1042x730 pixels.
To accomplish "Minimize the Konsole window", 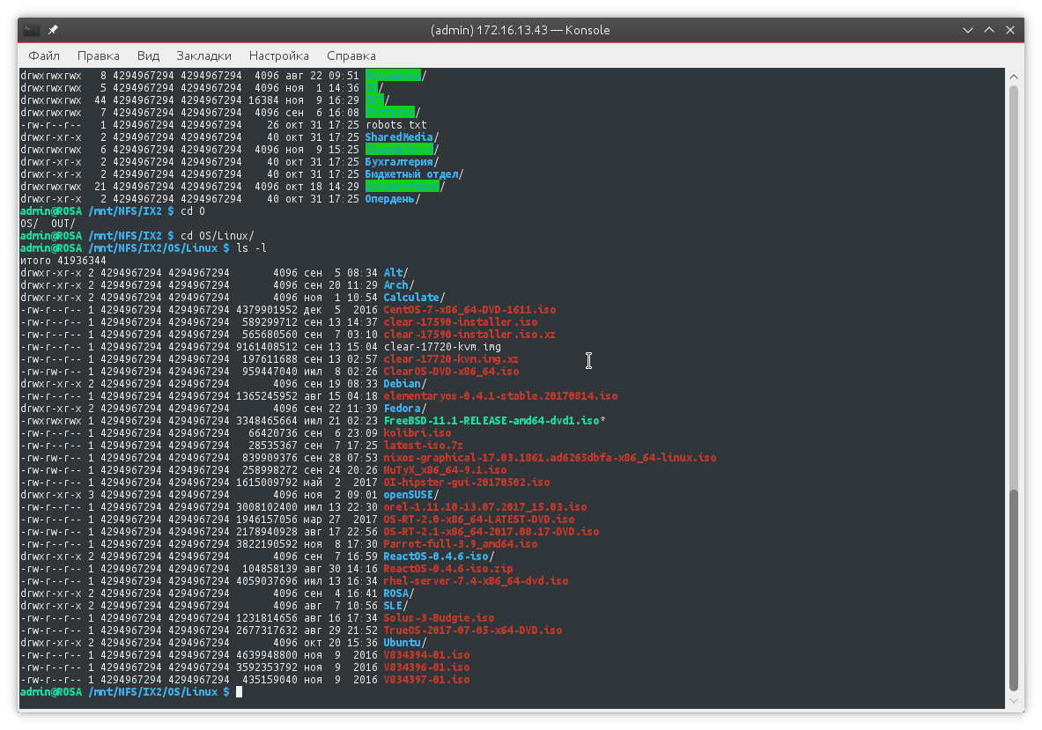I will pyautogui.click(x=967, y=30).
